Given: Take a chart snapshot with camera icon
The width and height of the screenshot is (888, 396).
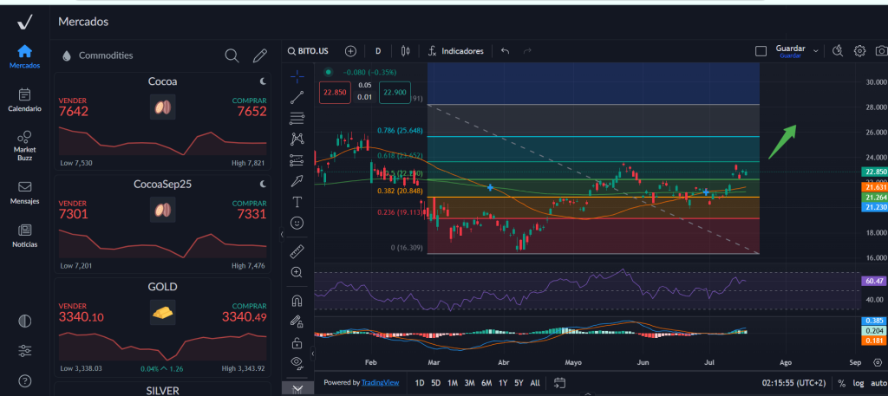Looking at the screenshot, I should coord(881,51).
